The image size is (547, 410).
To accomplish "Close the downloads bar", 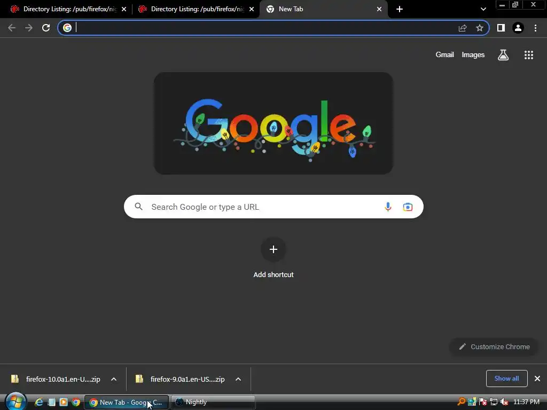I will (537, 379).
